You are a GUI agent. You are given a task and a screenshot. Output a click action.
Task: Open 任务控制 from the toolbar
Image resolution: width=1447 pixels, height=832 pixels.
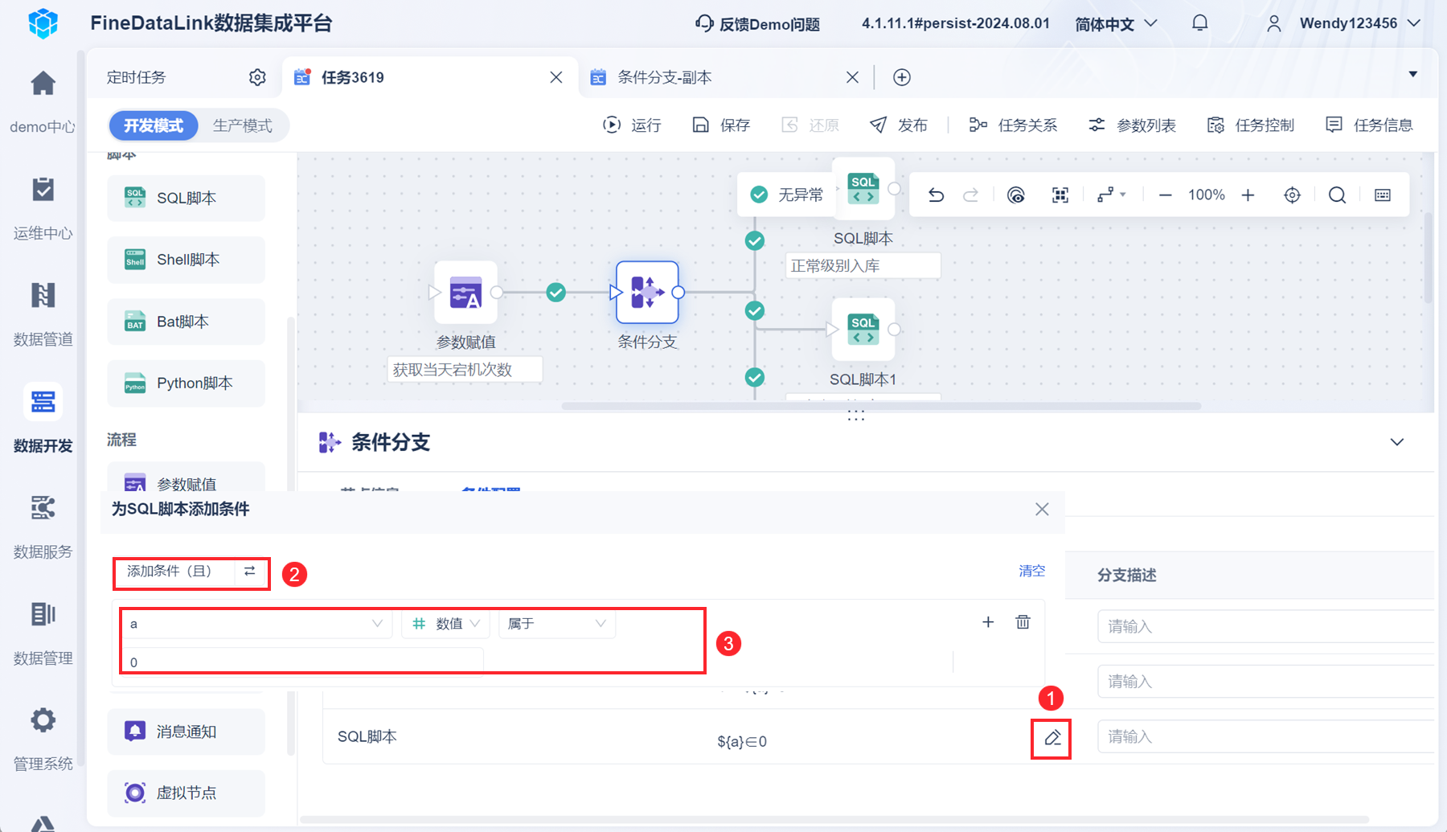1251,125
